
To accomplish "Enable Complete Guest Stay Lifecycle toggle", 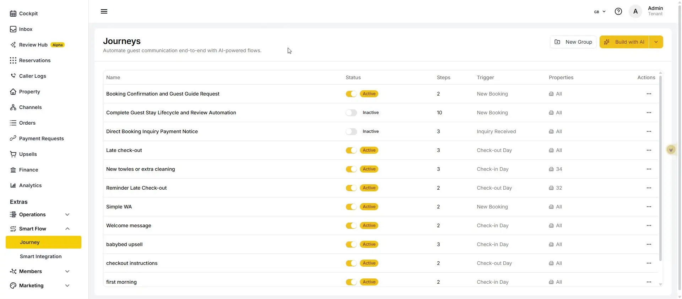I will 351,113.
